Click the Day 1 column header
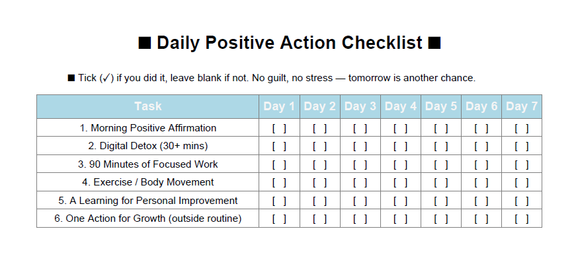Screen dimensions: 576x268 point(279,106)
